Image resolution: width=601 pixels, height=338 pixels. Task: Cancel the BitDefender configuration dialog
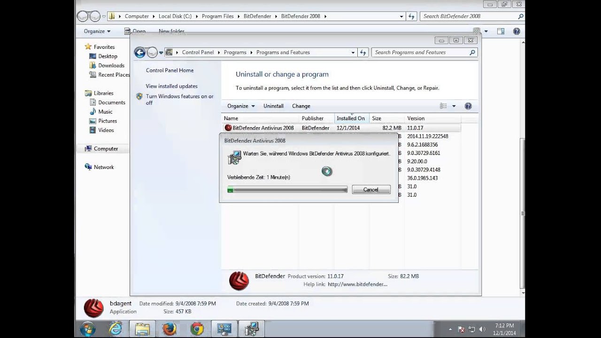371,190
